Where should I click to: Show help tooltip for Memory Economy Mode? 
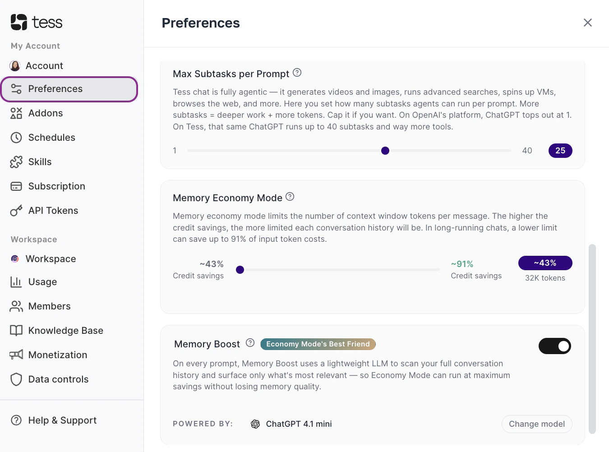pyautogui.click(x=290, y=197)
